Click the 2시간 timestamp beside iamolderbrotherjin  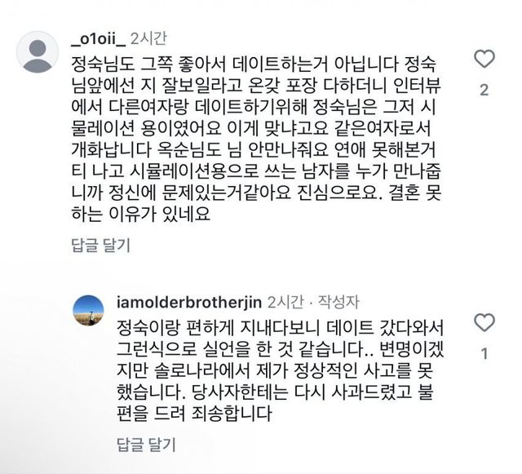285,301
